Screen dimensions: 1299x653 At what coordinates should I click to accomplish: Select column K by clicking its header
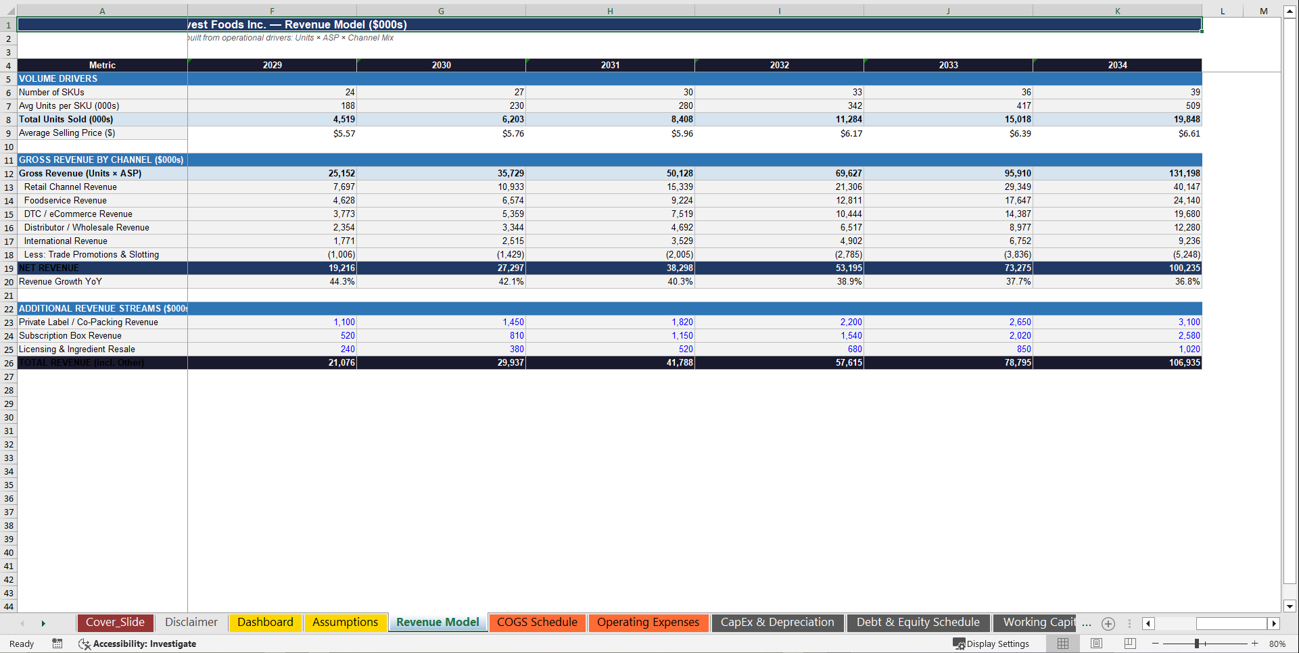(1117, 11)
